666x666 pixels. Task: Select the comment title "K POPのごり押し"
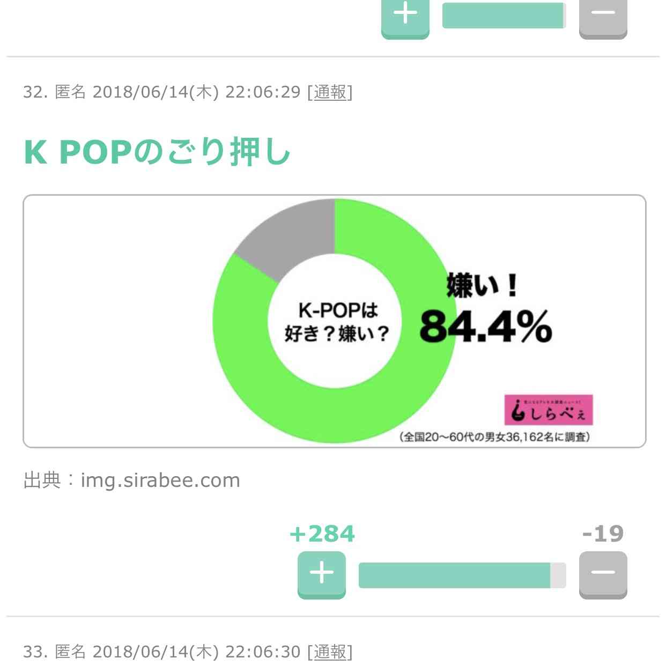157,152
